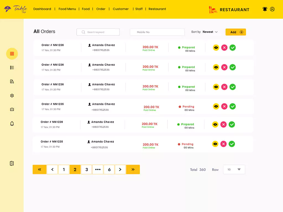Select the grid dashboard icon in sidebar
The width and height of the screenshot is (283, 212).
point(12,54)
